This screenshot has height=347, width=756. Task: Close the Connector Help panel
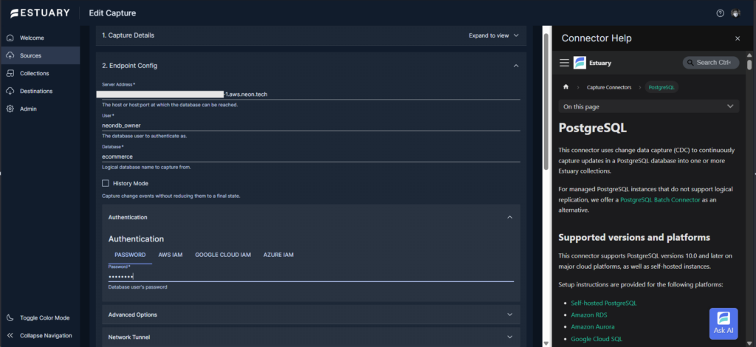pyautogui.click(x=738, y=38)
